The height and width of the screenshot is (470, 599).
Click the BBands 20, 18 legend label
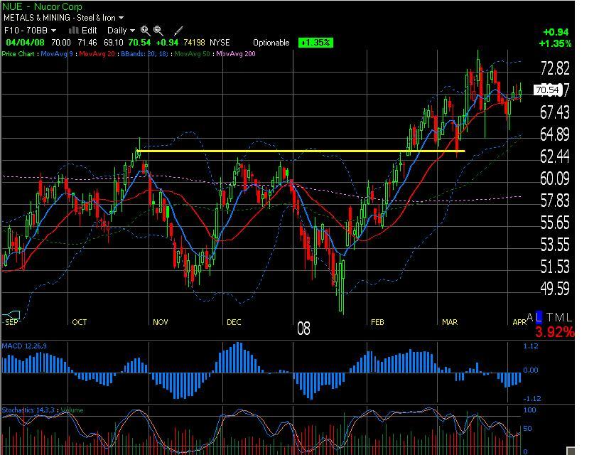(x=144, y=54)
